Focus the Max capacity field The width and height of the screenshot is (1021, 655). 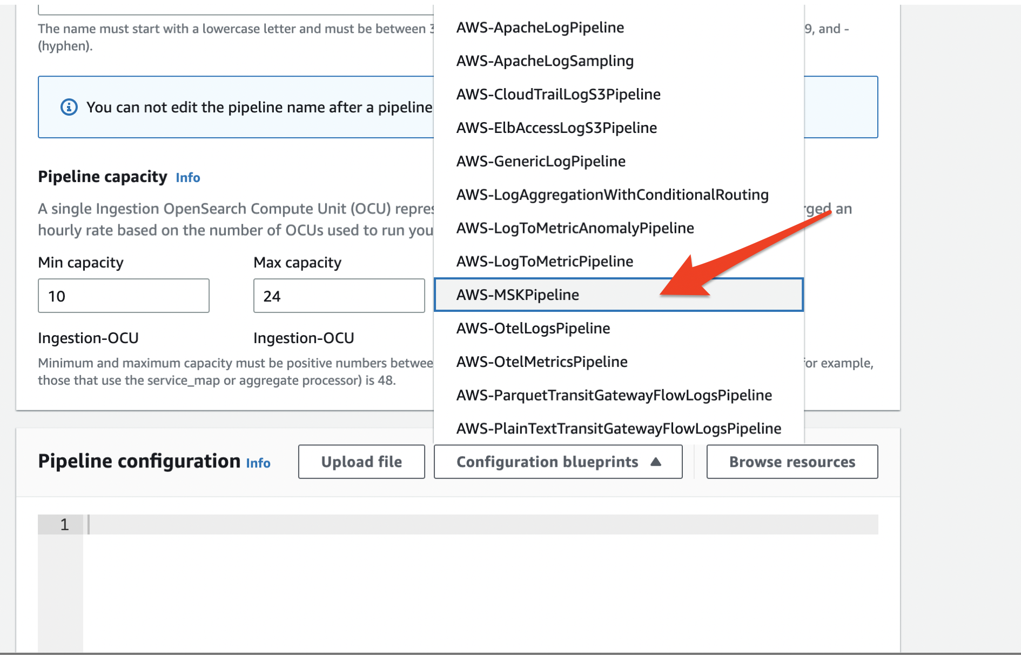coord(339,296)
